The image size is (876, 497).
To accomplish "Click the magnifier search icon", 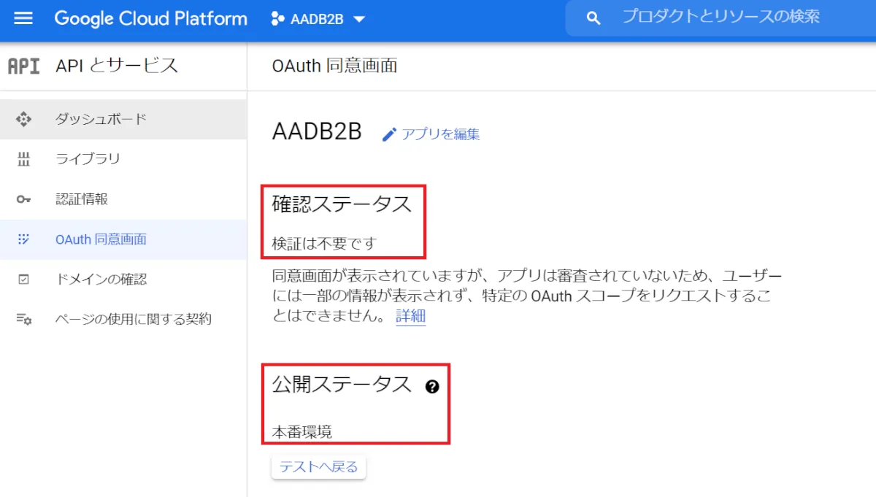I will [x=593, y=19].
